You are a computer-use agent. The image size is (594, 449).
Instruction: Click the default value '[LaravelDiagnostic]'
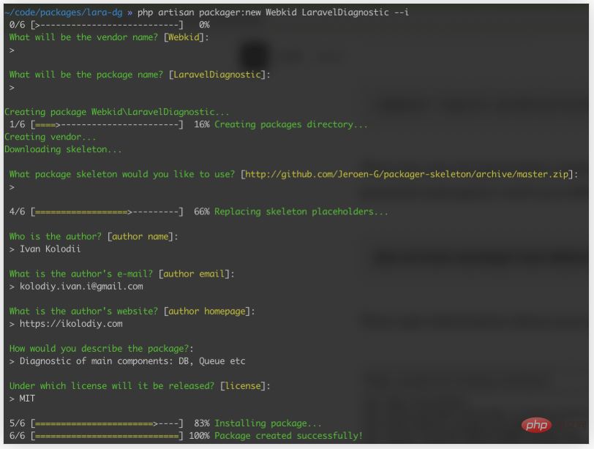point(217,75)
